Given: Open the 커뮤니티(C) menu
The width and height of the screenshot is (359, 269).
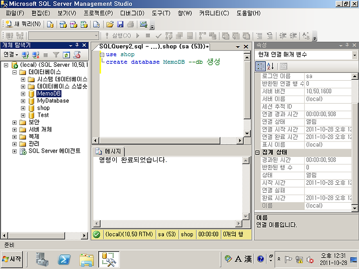Looking at the screenshot, I should coord(214,13).
